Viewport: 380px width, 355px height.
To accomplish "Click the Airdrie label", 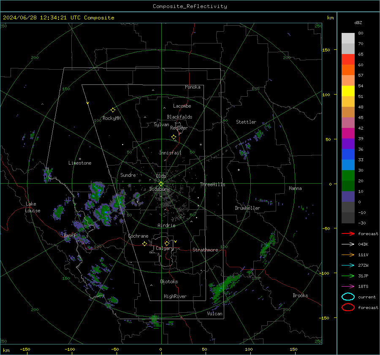I will [x=166, y=225].
